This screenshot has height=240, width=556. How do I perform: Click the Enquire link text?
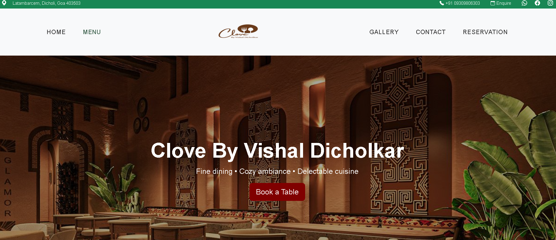(504, 3)
